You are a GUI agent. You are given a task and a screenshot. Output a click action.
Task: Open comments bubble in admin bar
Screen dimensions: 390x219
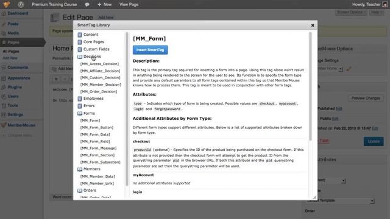87,4
